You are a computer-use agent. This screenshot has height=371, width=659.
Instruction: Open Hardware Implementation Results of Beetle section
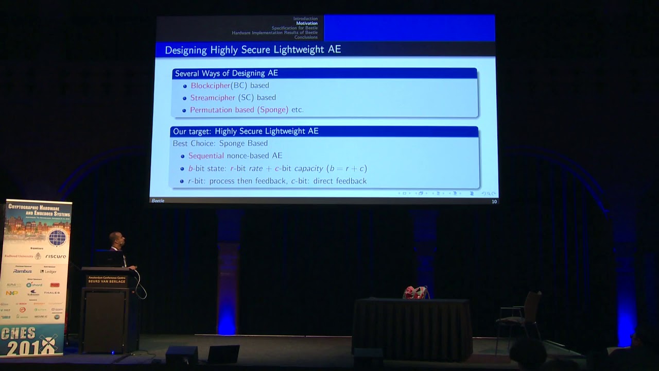coord(274,32)
